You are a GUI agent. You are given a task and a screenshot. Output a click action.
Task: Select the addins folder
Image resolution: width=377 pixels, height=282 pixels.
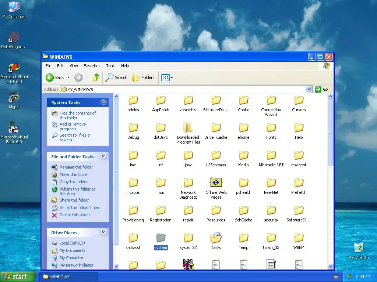pyautogui.click(x=133, y=104)
